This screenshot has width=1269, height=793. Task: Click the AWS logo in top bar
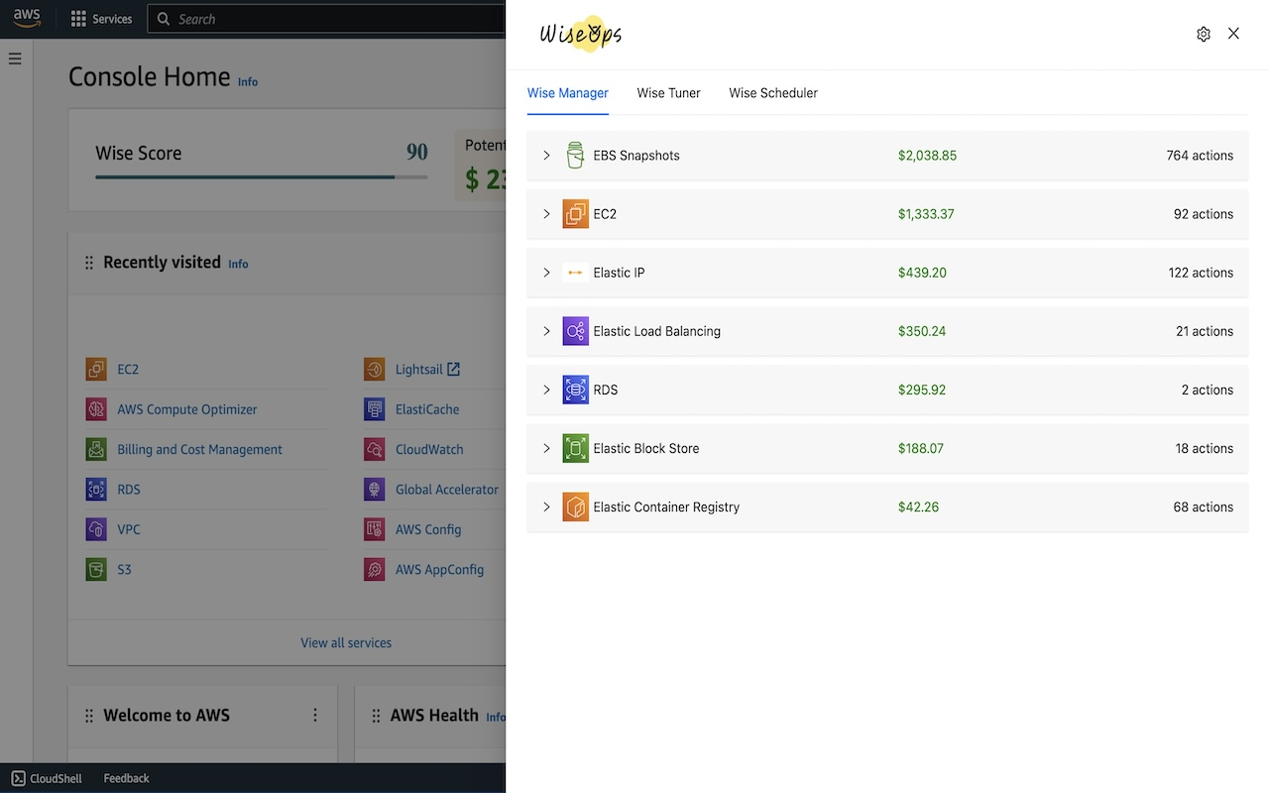pyautogui.click(x=27, y=19)
